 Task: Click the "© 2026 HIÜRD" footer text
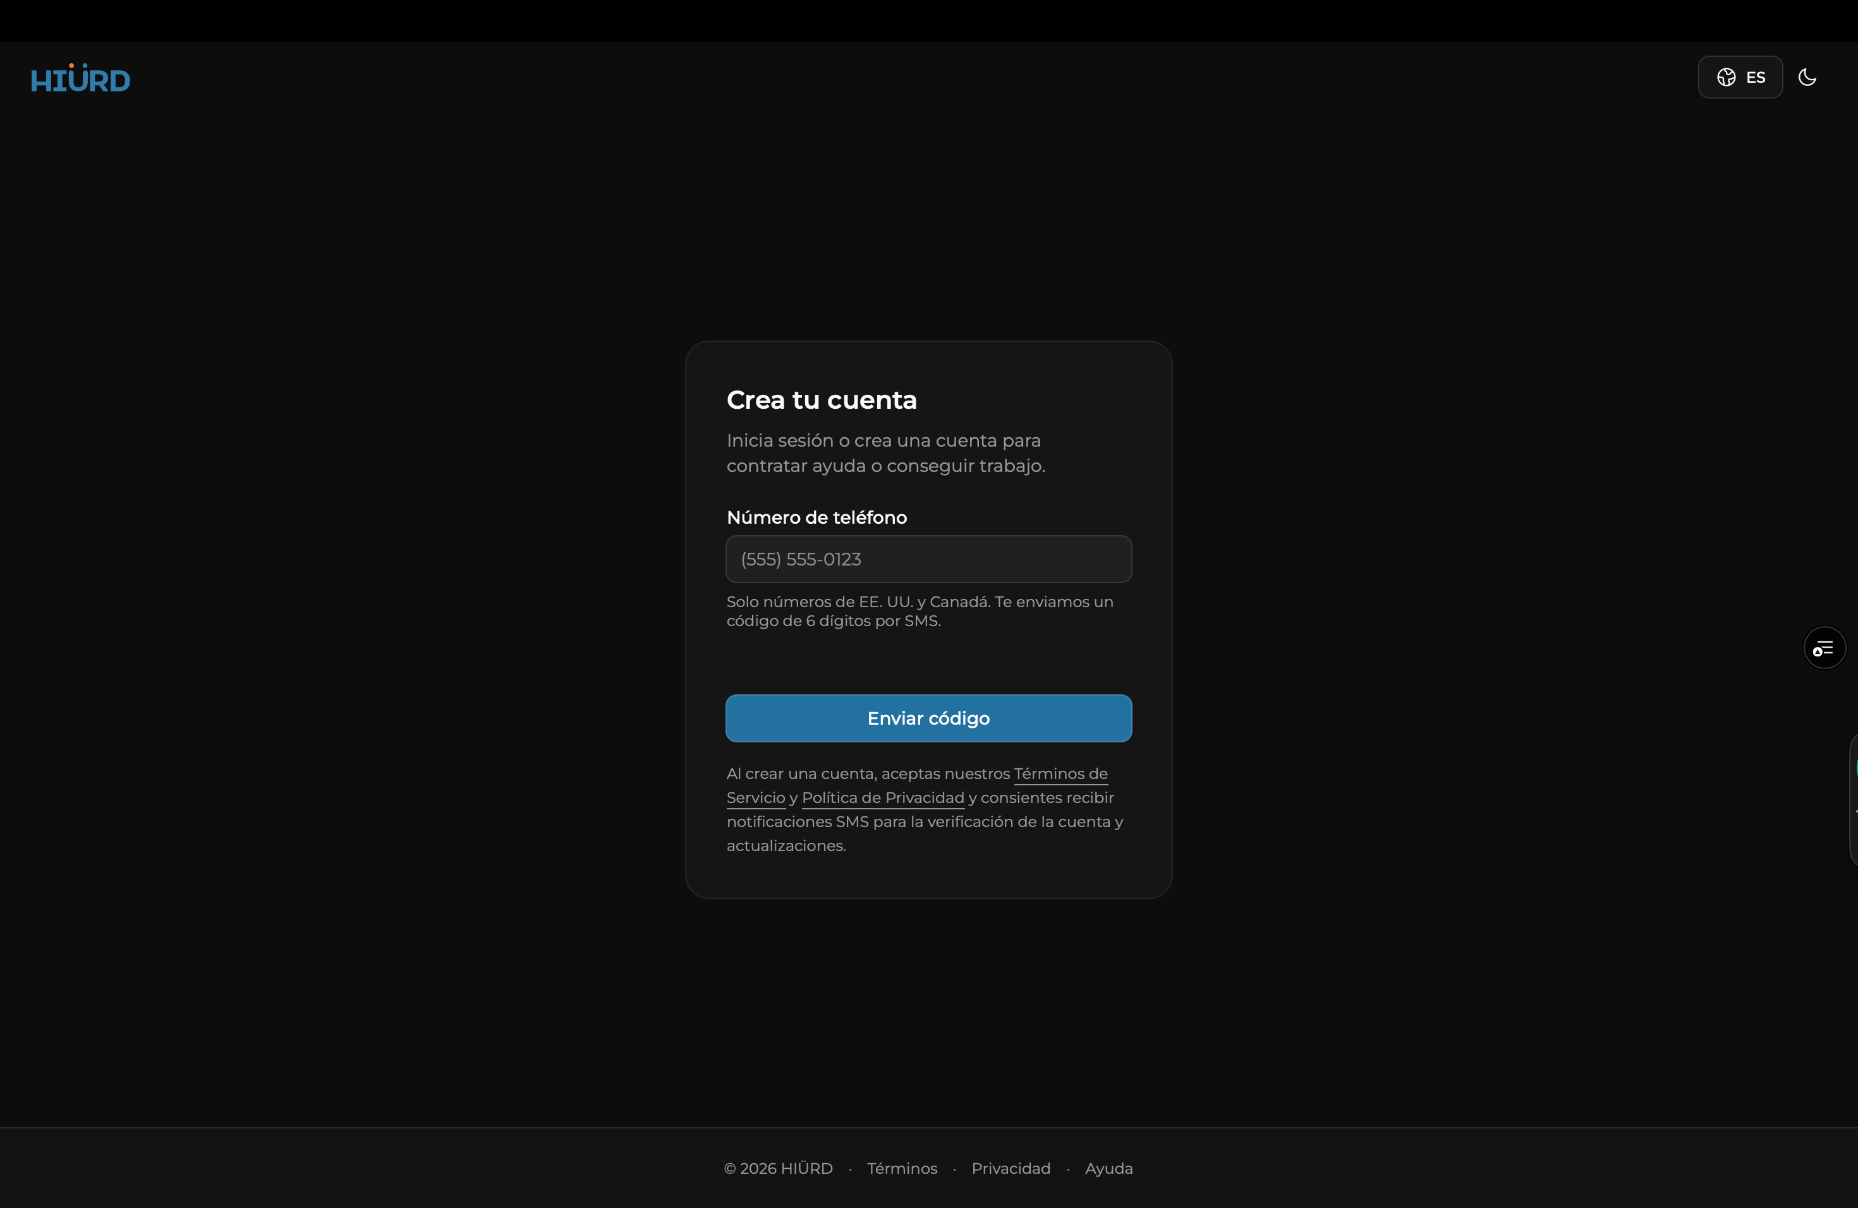779,1168
